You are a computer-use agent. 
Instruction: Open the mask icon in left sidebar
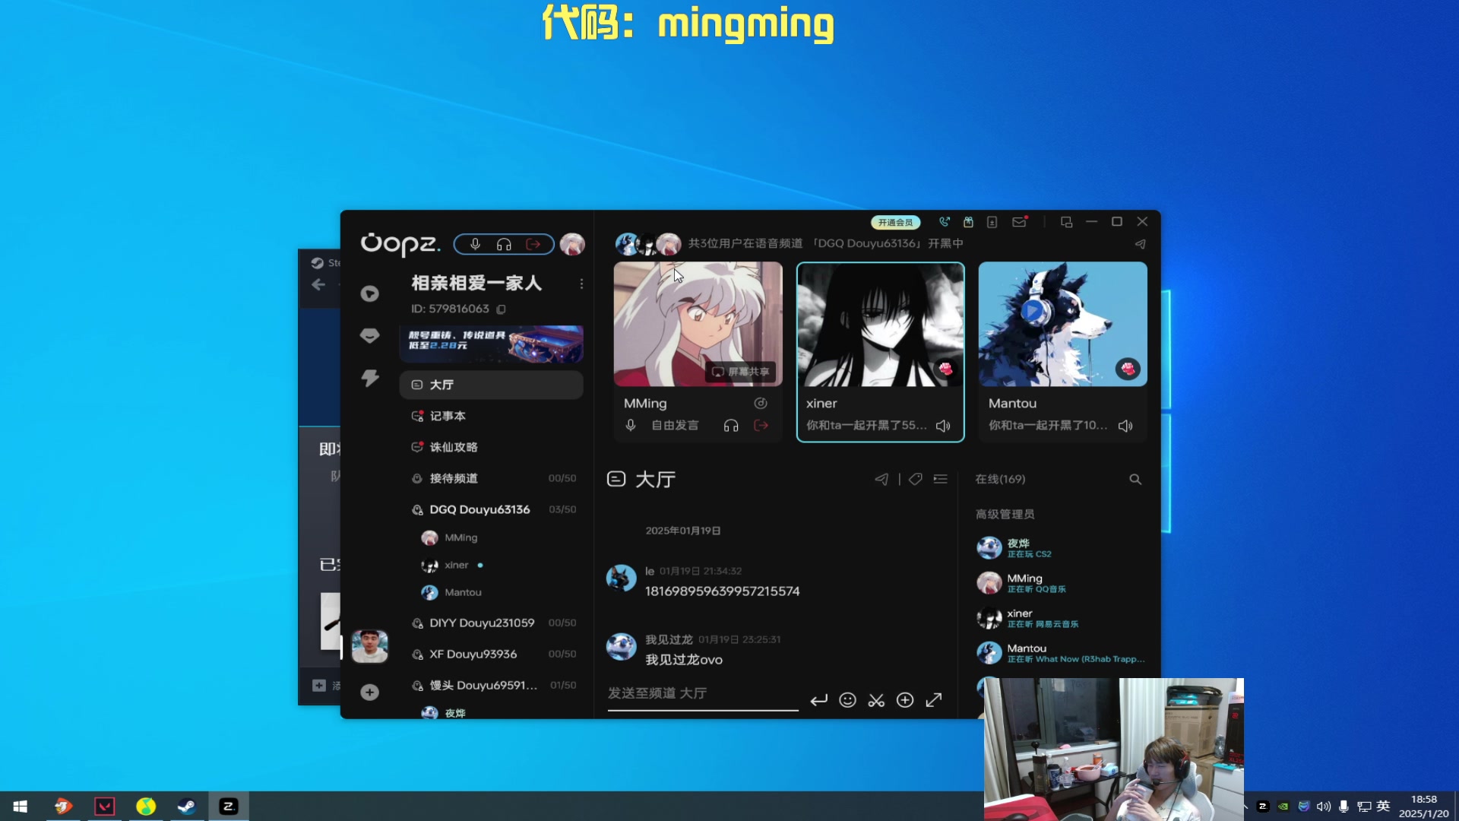coord(369,335)
